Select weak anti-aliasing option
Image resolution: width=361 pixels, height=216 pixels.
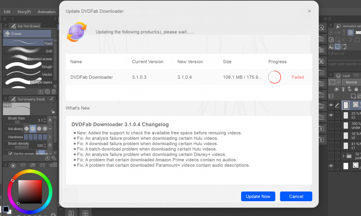33,129
